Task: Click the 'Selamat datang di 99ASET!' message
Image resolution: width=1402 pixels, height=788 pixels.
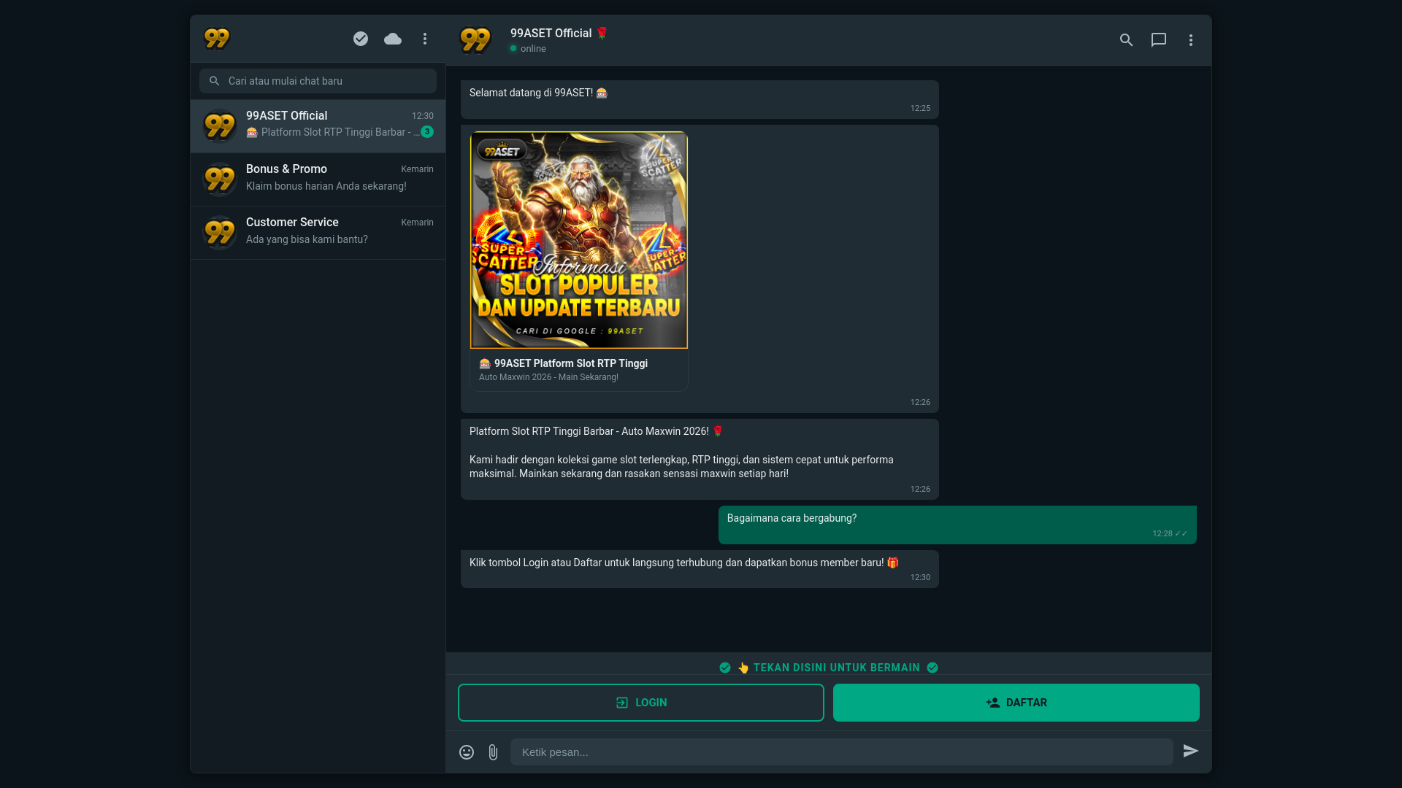Action: click(x=700, y=99)
